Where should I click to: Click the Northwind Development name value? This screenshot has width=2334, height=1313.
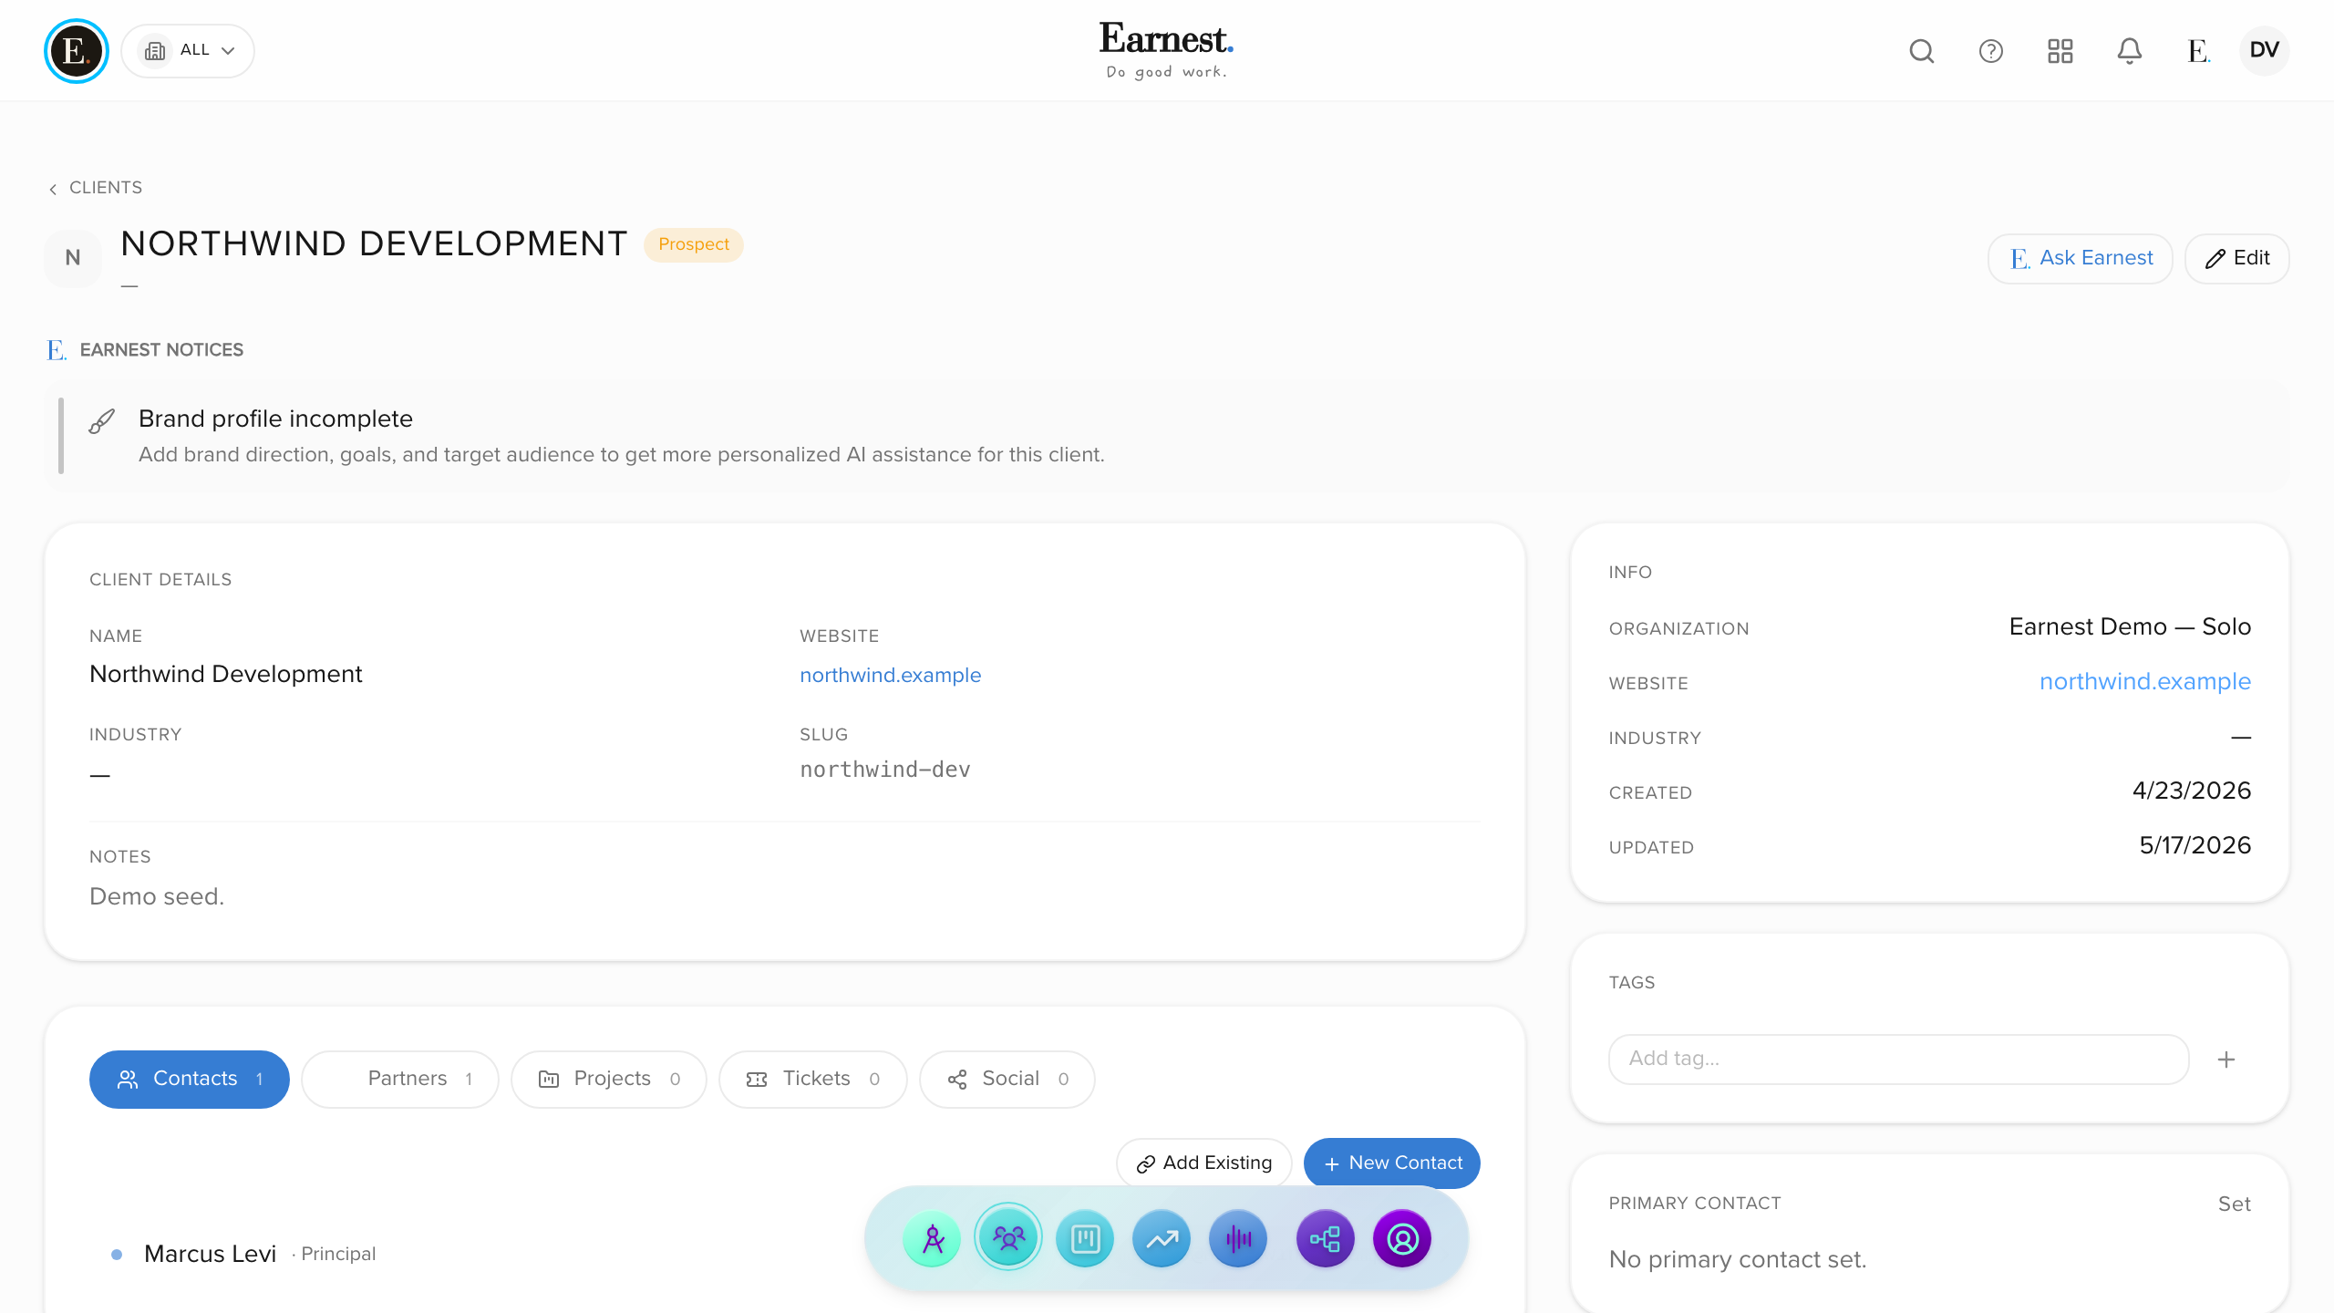(226, 674)
